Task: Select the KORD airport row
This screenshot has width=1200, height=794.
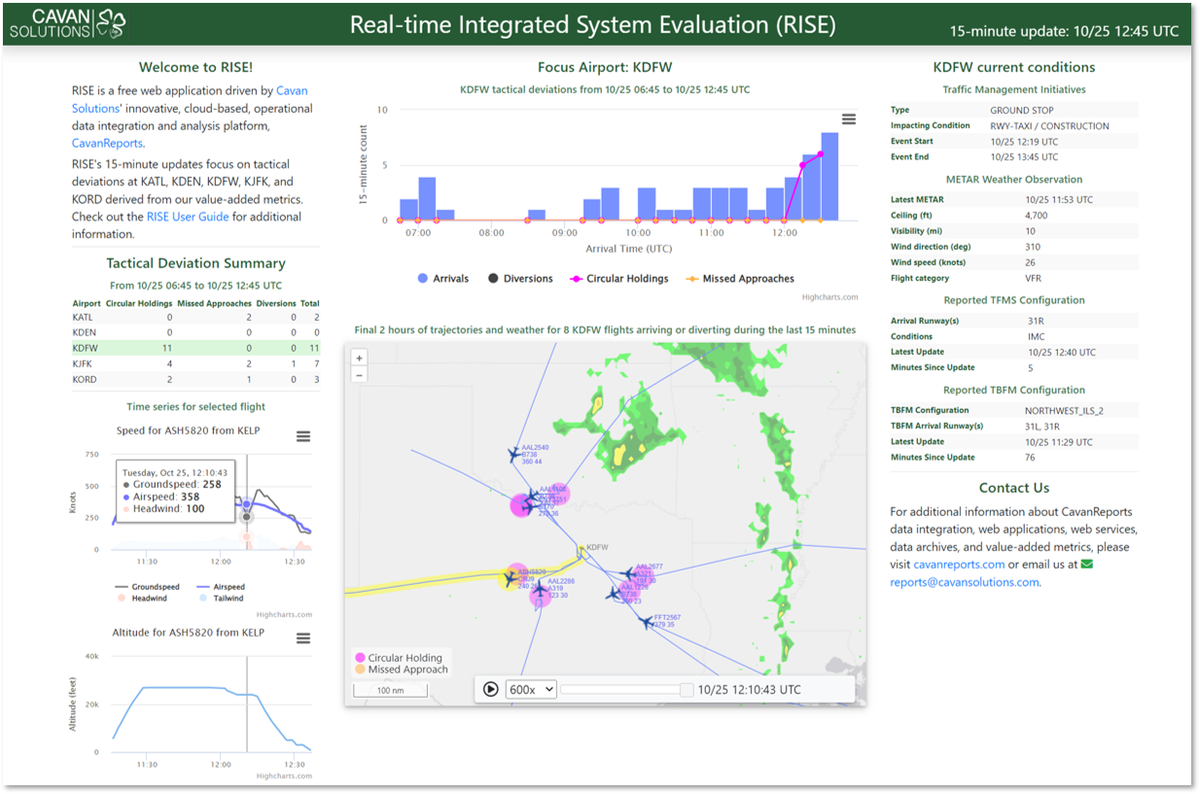Action: [86, 379]
